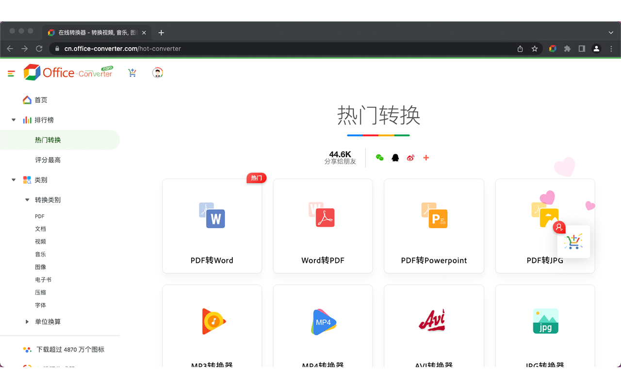Share to QQ using the penguin icon
The height and width of the screenshot is (388, 621).
pyautogui.click(x=395, y=158)
